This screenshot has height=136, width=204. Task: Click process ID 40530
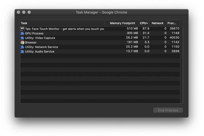click(x=174, y=38)
